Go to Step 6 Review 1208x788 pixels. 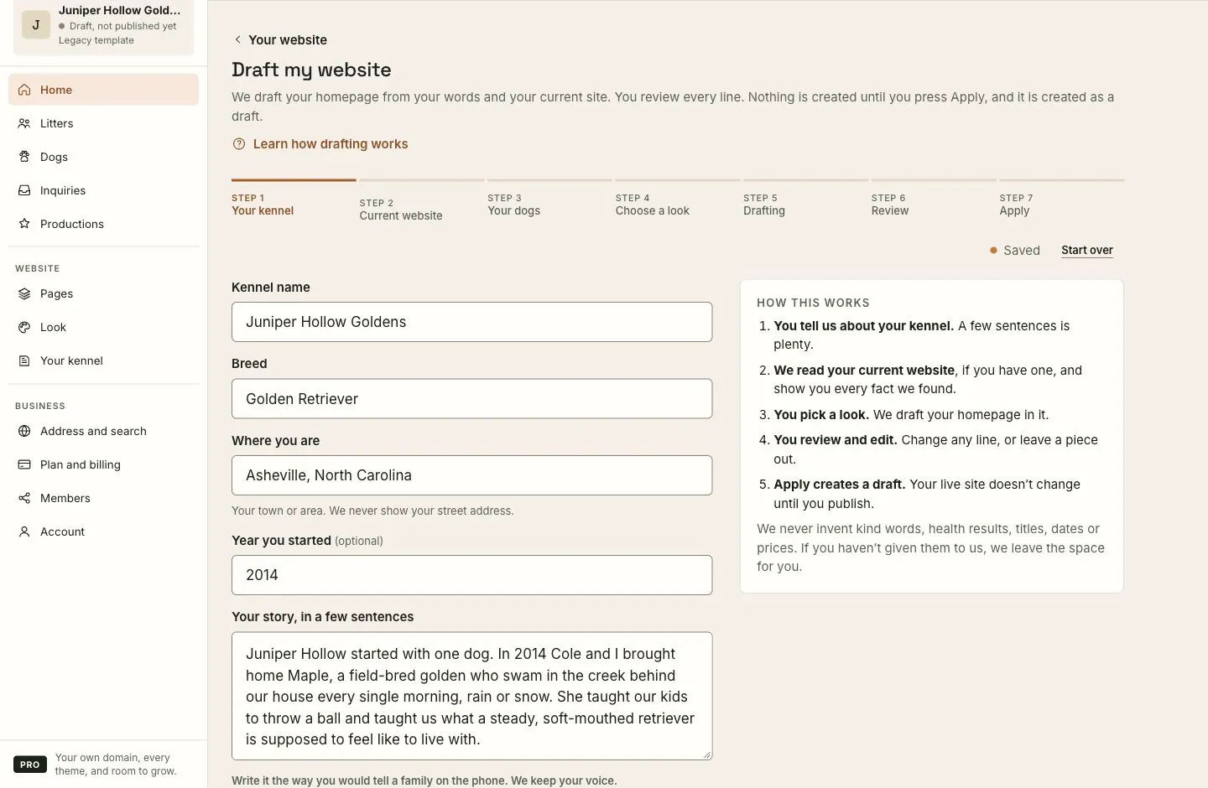(x=934, y=200)
